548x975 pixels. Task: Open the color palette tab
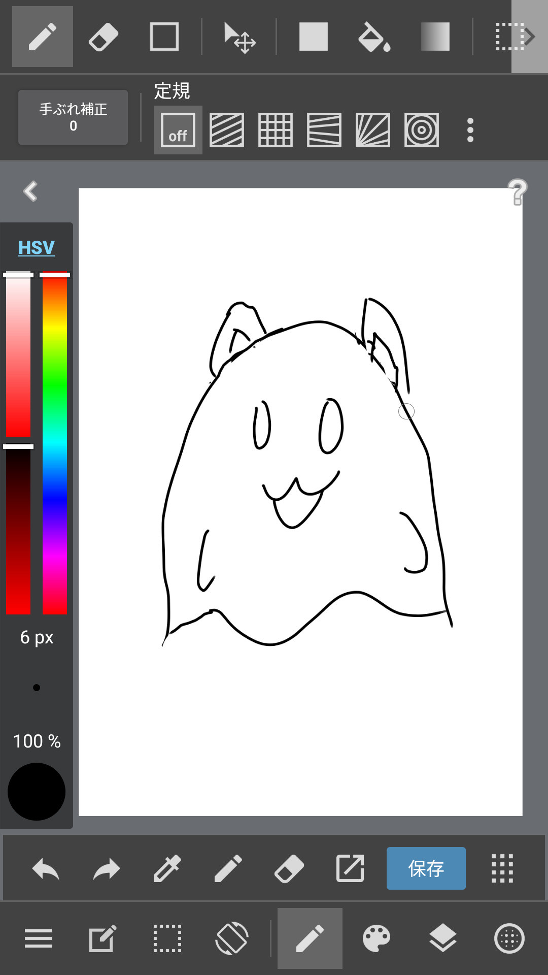tap(376, 938)
